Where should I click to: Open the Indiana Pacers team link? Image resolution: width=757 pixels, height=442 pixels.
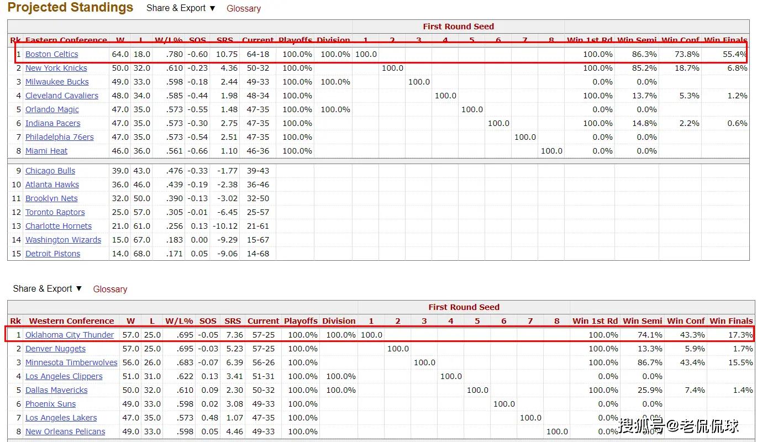pyautogui.click(x=53, y=123)
